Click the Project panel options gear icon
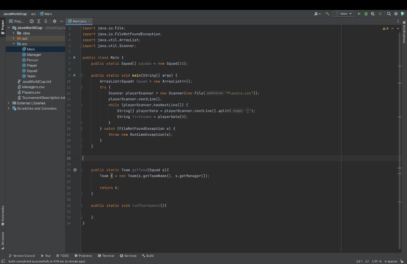The width and height of the screenshot is (407, 264). [54, 21]
